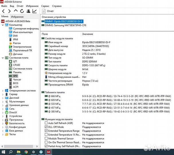Select the Чипсет tree item
Screen dimensions: 174x155
(x=17, y=80)
